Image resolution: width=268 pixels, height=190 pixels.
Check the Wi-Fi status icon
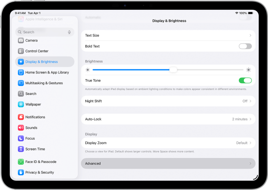click(x=237, y=13)
